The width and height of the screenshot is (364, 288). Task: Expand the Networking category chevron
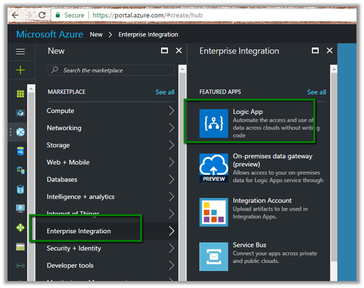coord(171,128)
